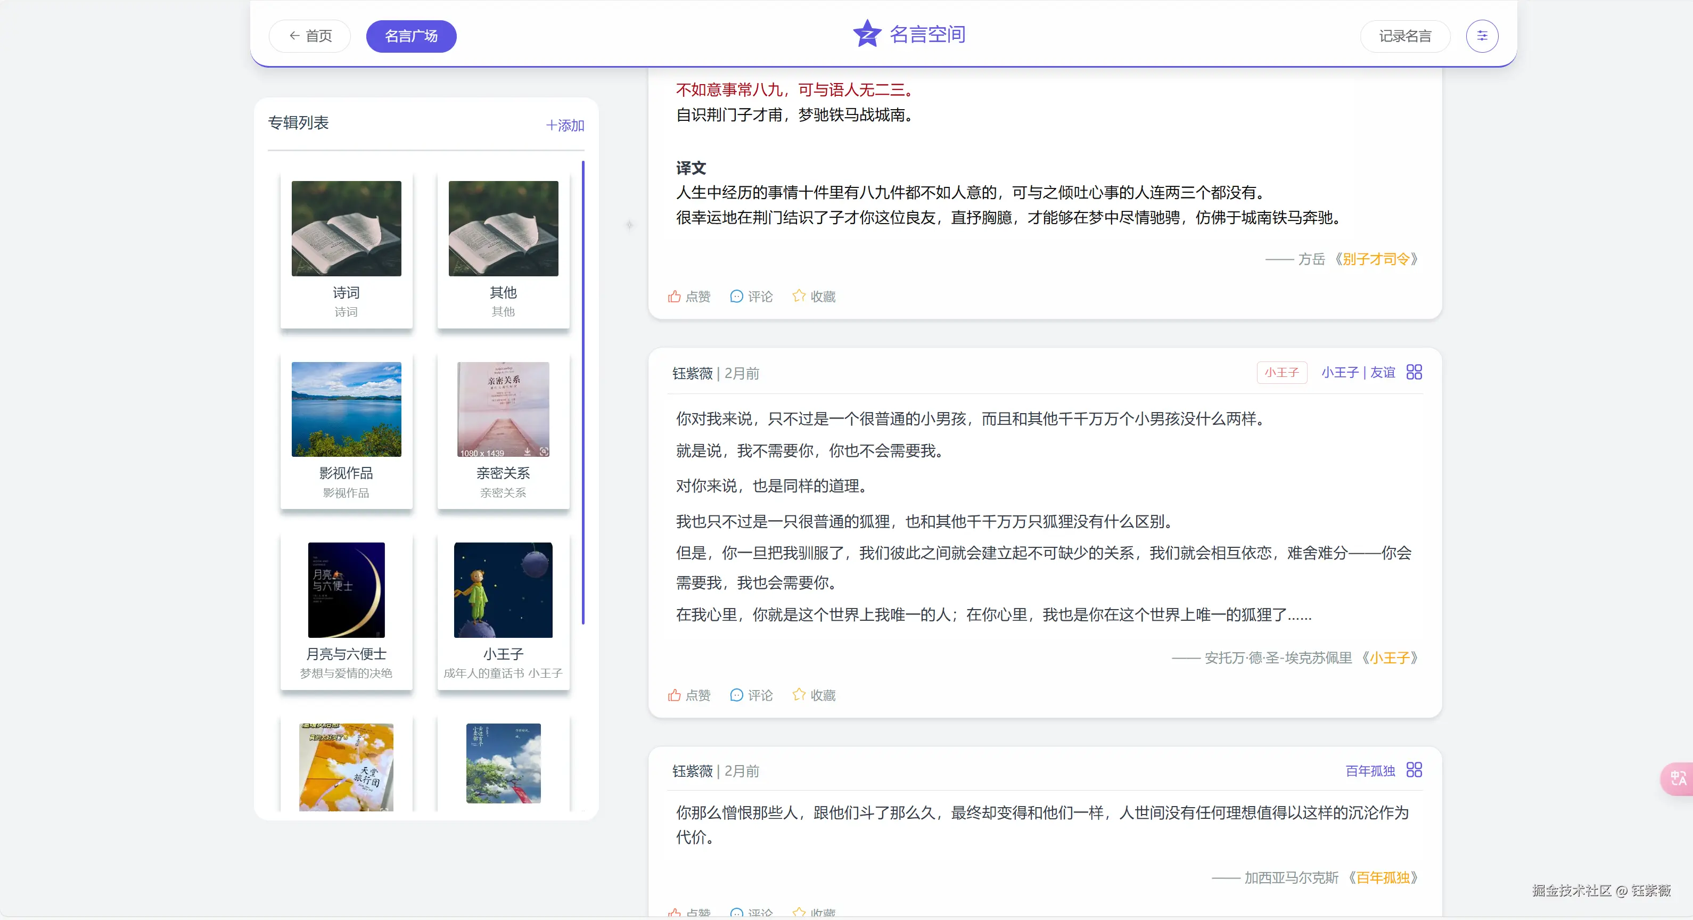Click the back arrow beside 首页

click(294, 36)
